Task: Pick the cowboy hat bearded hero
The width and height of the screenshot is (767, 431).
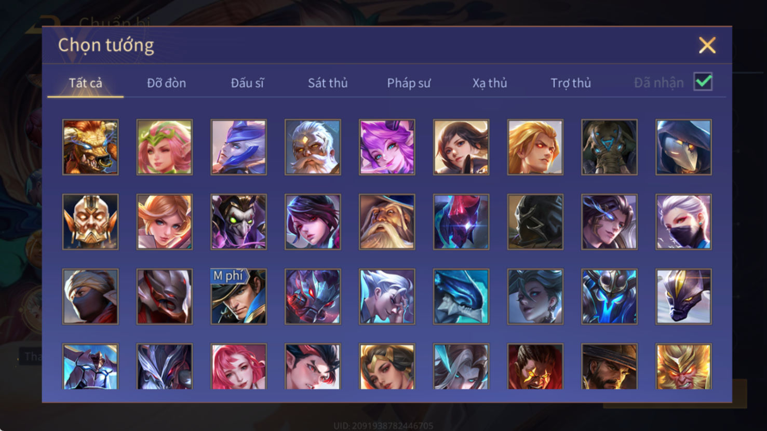Action: tap(609, 366)
